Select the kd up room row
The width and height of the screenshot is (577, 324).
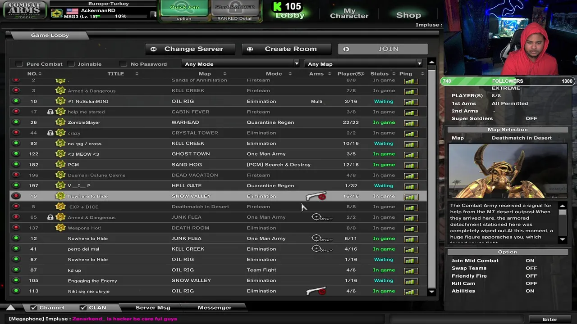(218, 270)
